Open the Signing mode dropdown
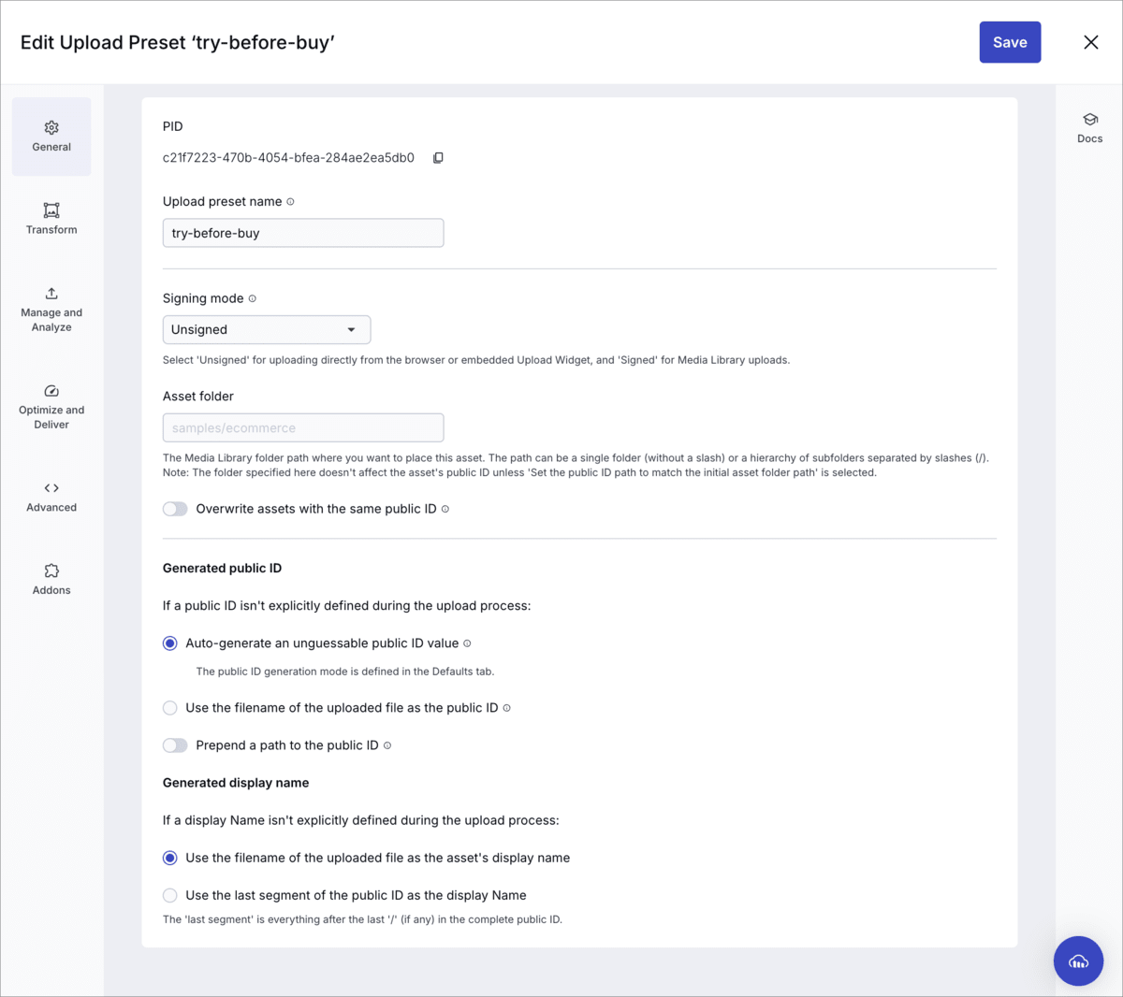The width and height of the screenshot is (1123, 997). 267,329
